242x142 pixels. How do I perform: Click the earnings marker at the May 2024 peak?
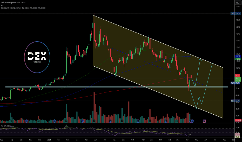point(94,121)
